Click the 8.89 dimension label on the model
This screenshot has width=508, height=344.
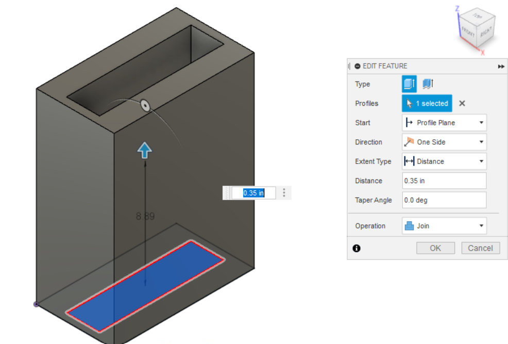pyautogui.click(x=145, y=216)
